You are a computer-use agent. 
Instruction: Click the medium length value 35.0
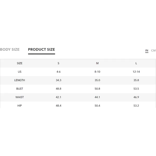97,80
